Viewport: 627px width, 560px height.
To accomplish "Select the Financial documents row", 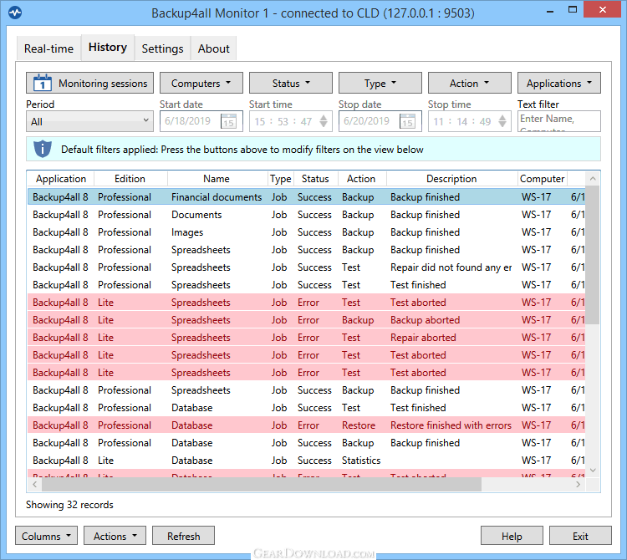I will (x=307, y=197).
